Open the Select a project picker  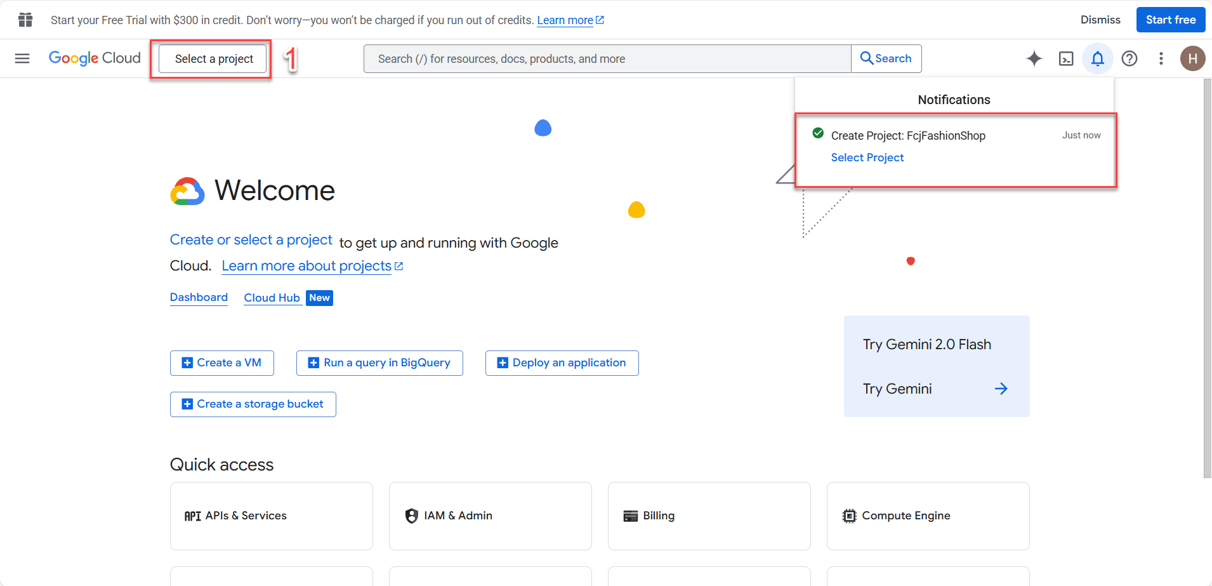(214, 58)
